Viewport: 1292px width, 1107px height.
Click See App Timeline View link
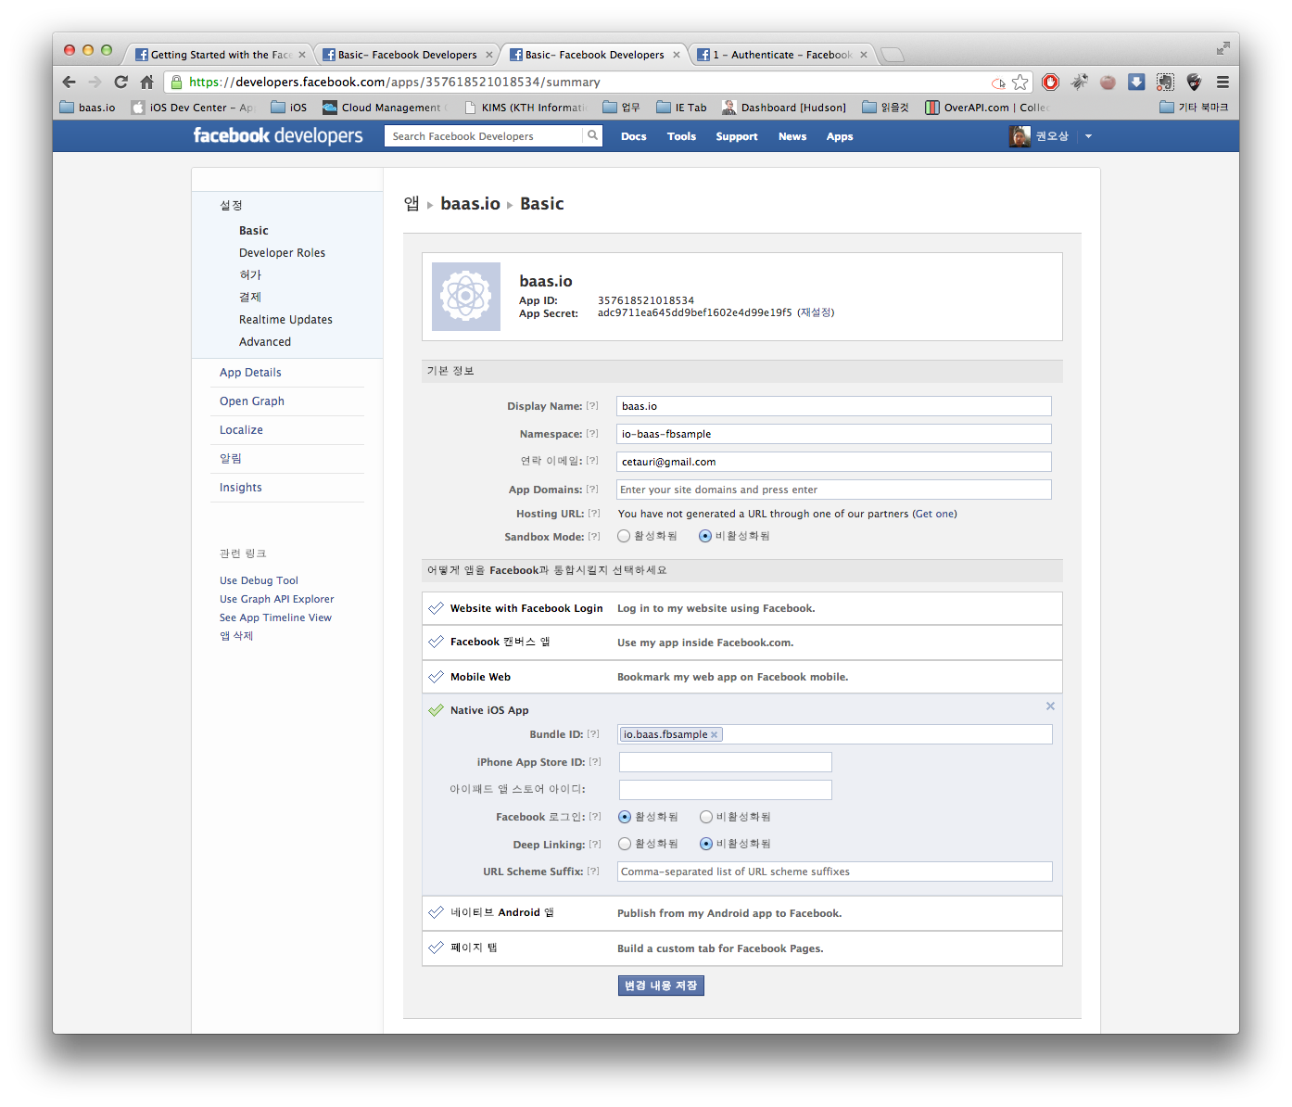click(275, 617)
